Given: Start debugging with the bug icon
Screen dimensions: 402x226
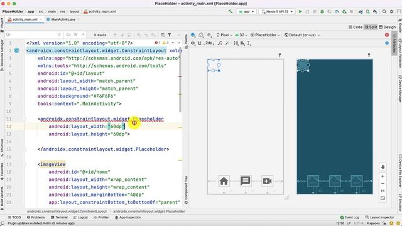Looking at the screenshot, I should [322, 11].
